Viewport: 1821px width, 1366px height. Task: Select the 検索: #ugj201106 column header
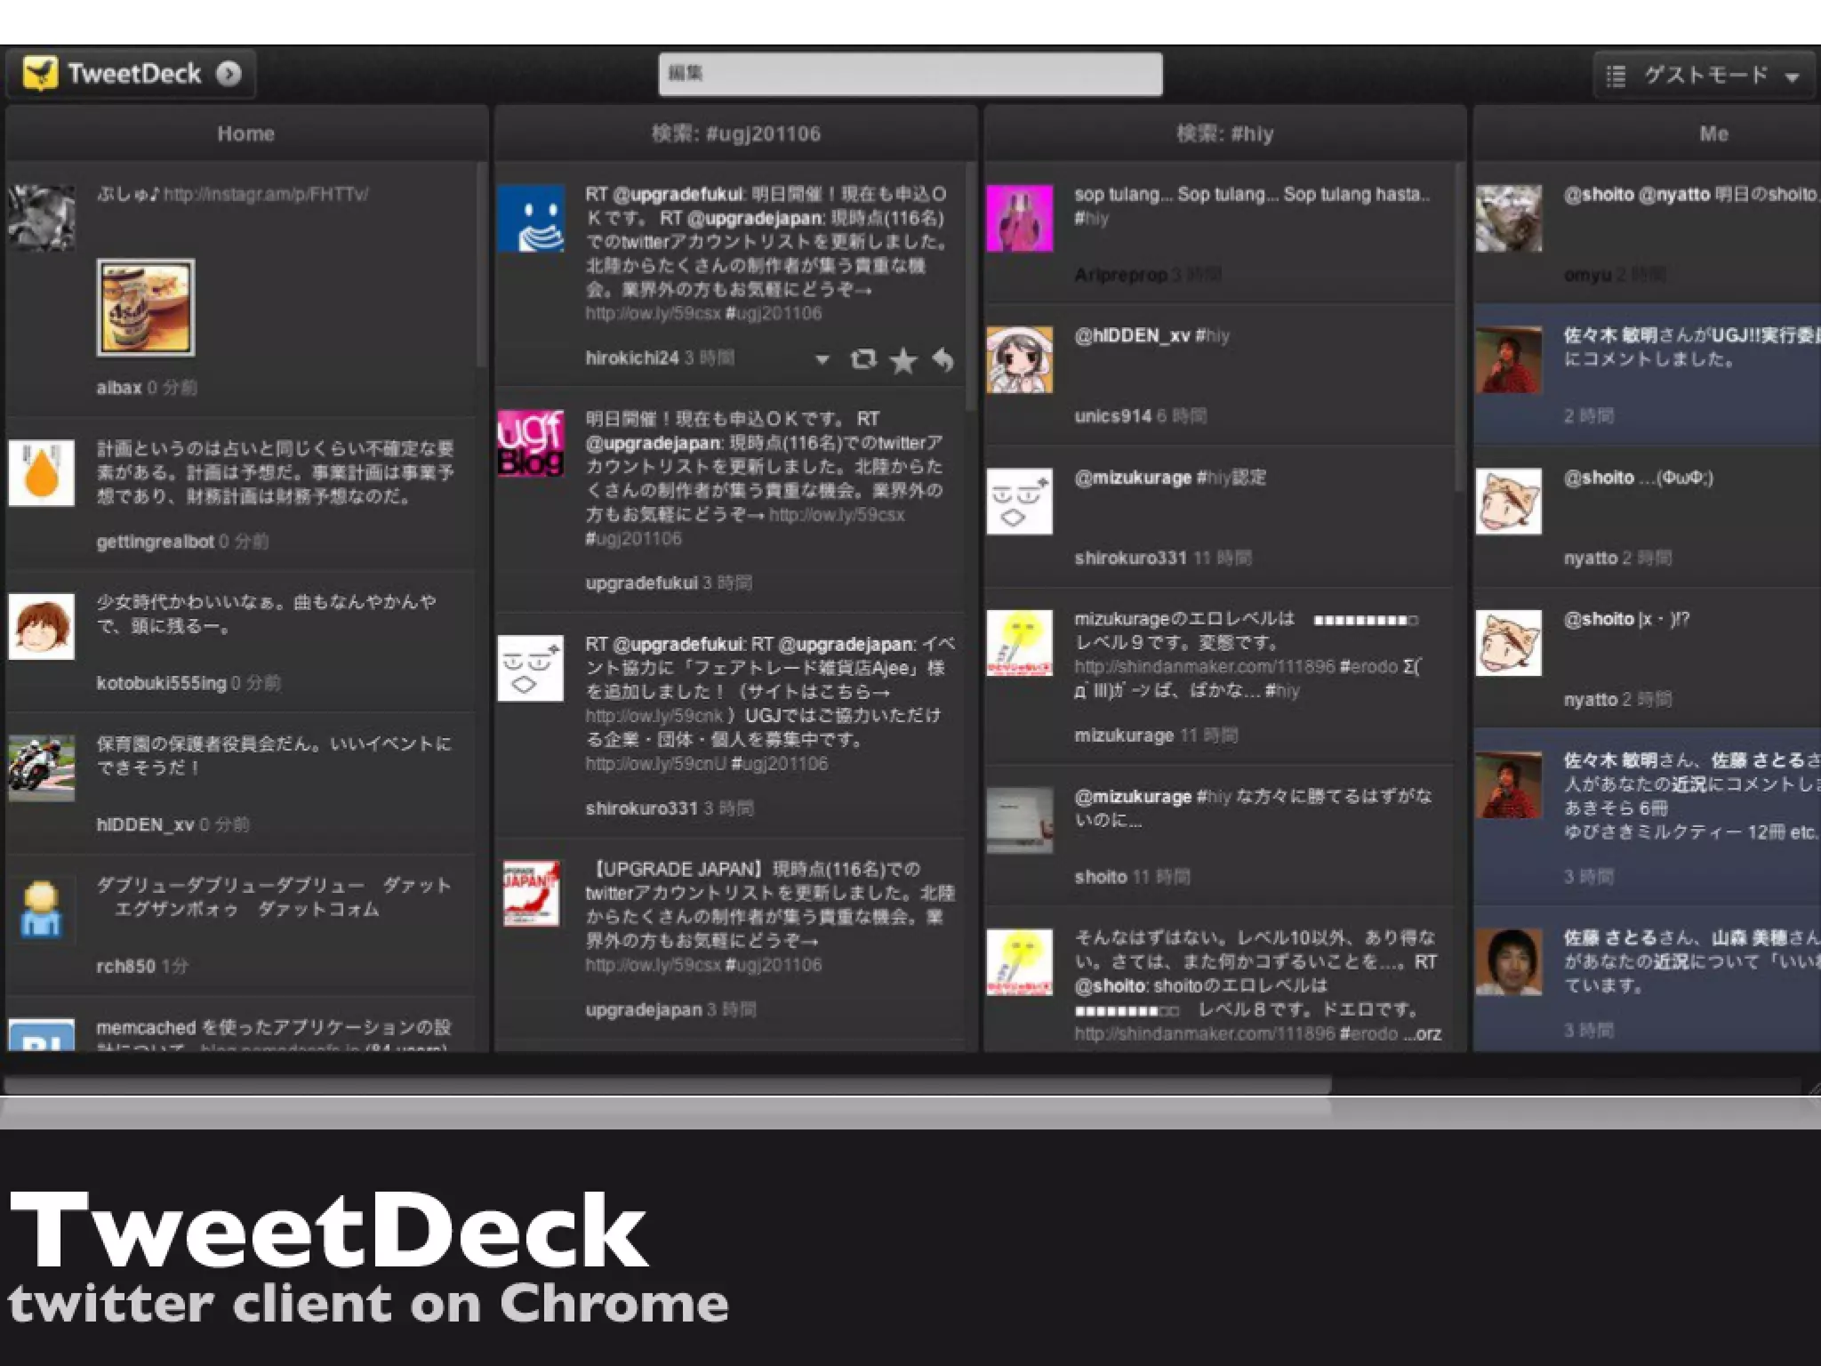[x=736, y=133]
